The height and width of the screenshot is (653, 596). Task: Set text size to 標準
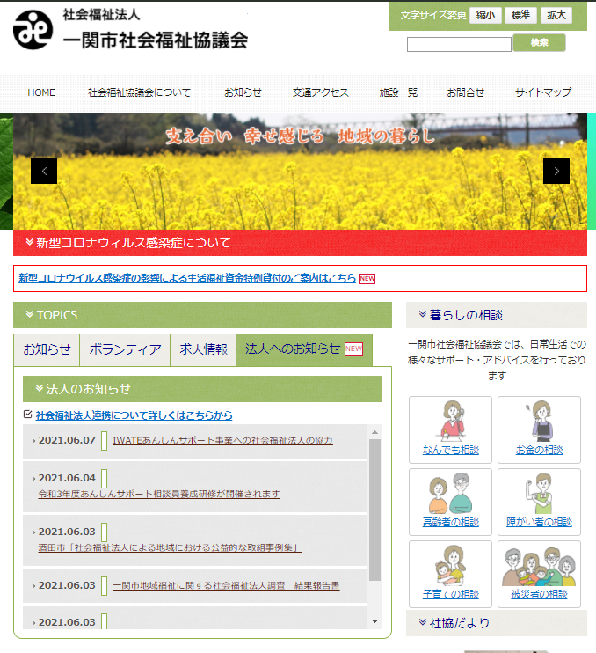click(x=520, y=16)
